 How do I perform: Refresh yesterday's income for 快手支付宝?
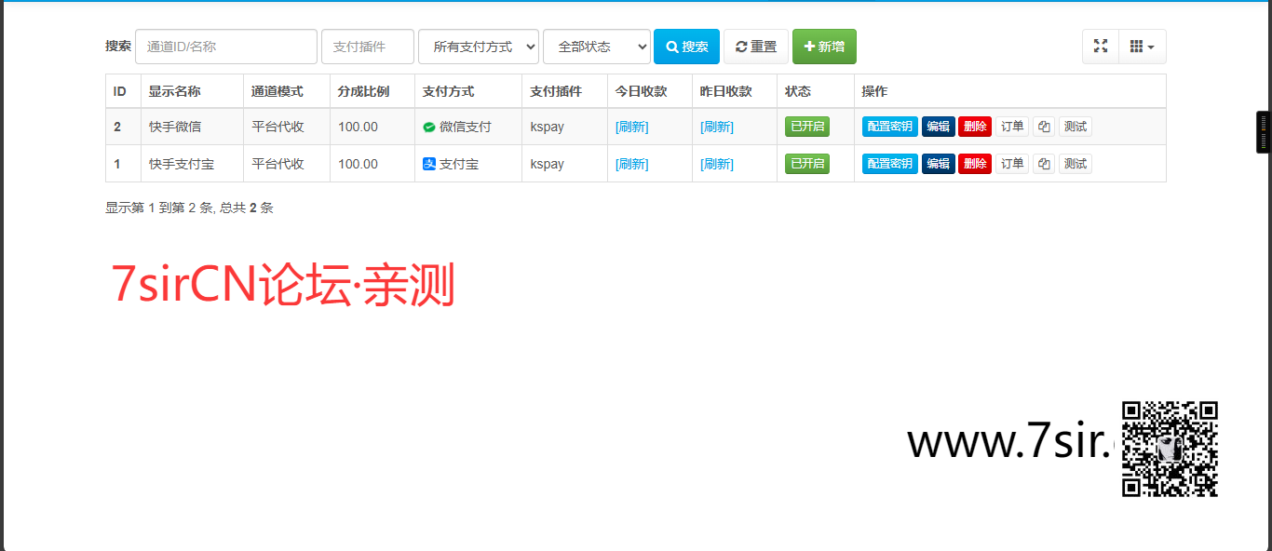point(716,164)
